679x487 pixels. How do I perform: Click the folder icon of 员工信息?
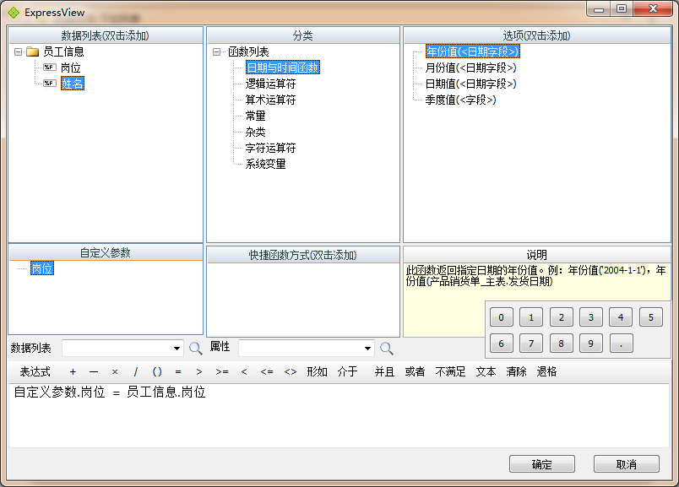(32, 52)
